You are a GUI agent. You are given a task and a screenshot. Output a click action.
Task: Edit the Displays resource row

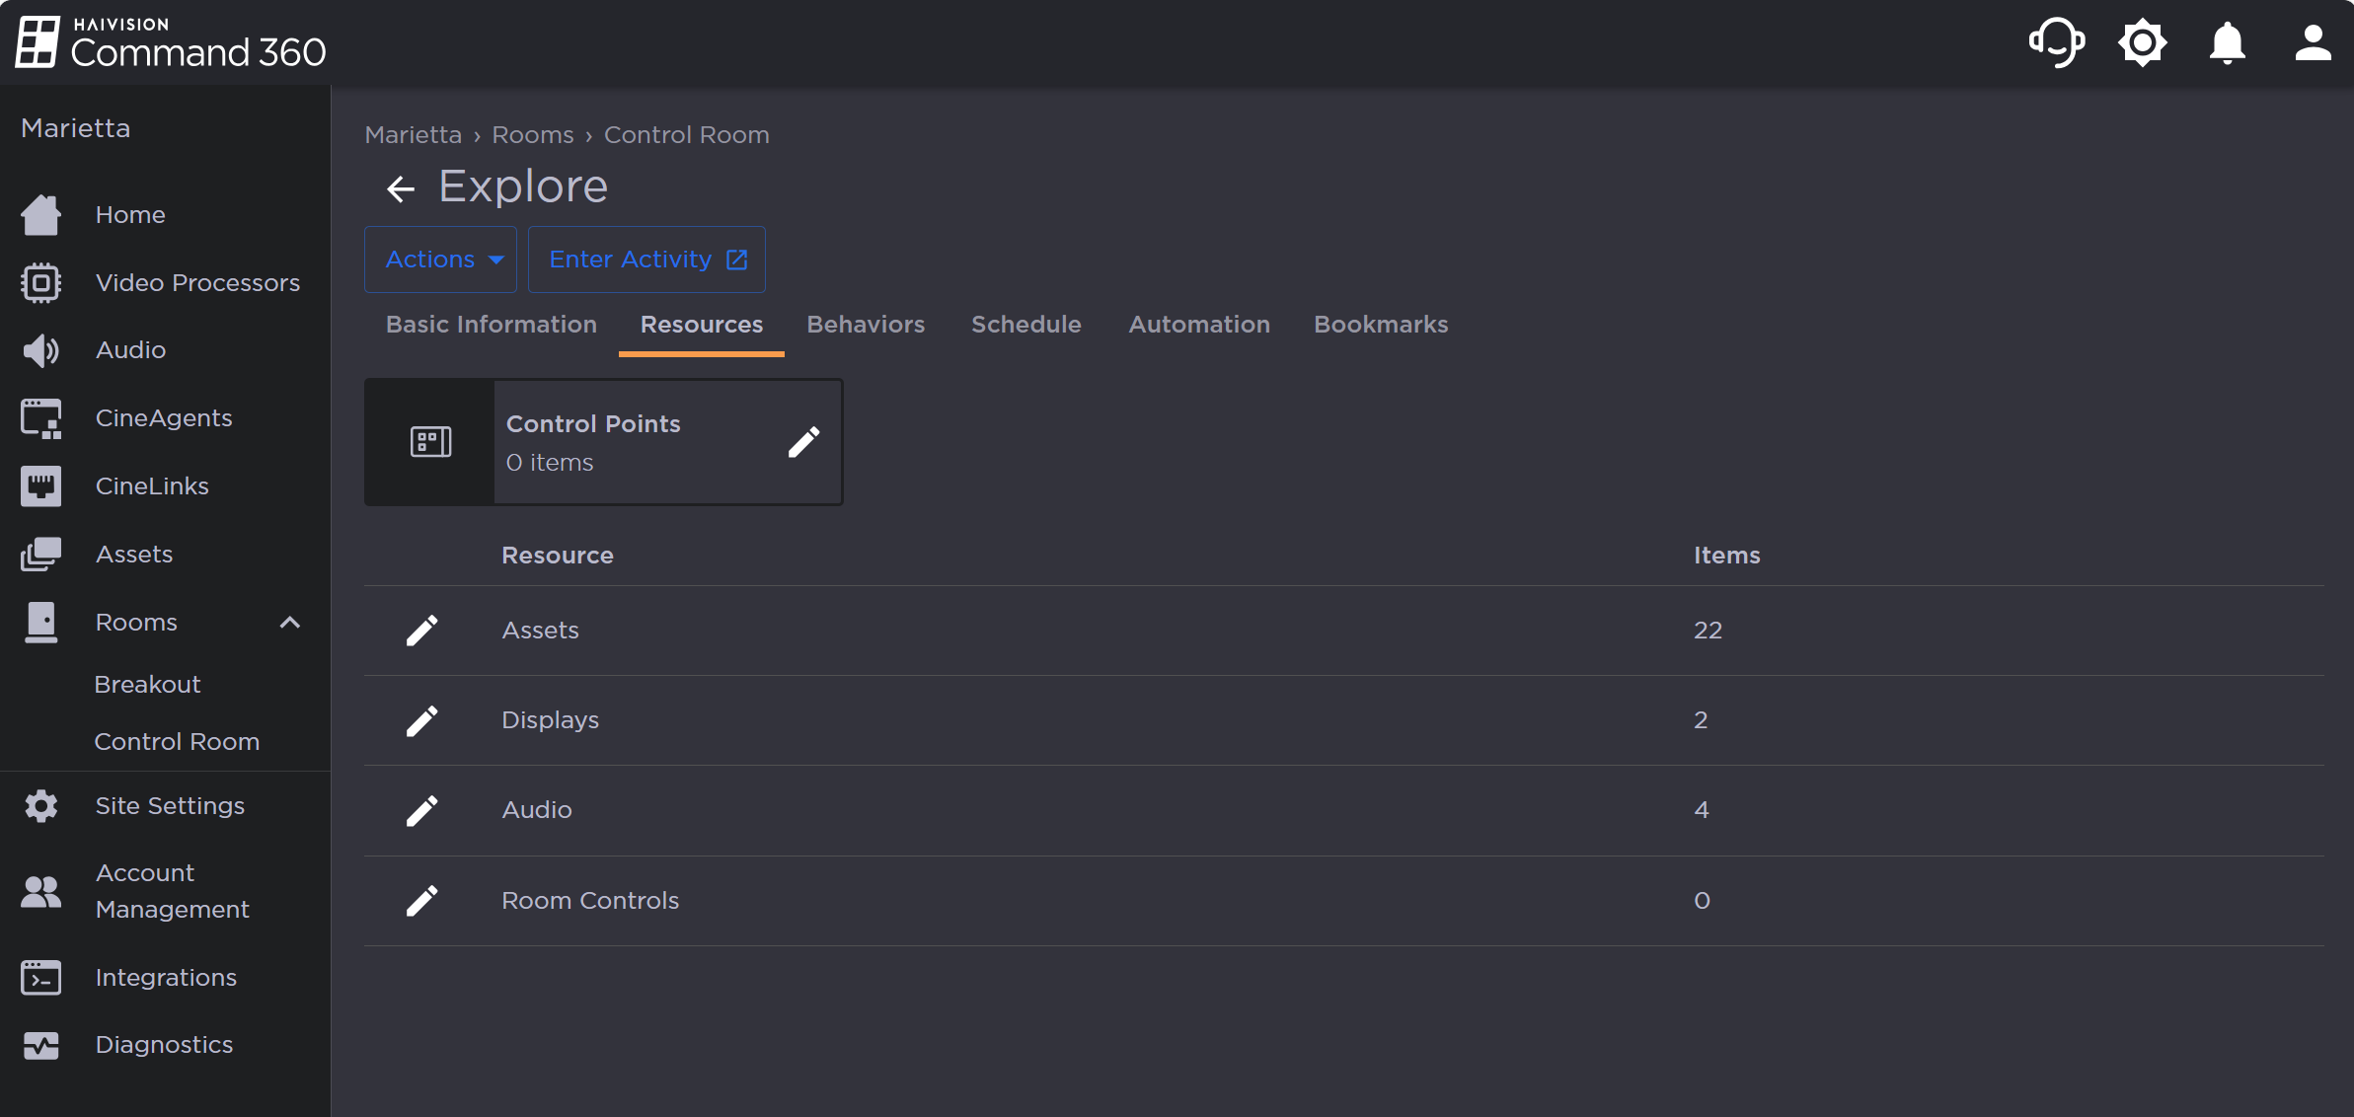(422, 720)
